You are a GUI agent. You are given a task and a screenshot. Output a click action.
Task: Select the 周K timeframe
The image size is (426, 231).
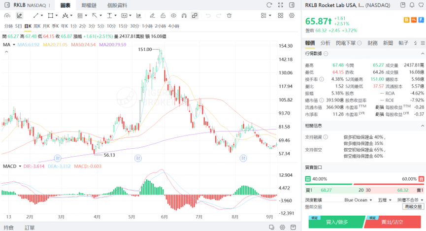tap(37, 26)
